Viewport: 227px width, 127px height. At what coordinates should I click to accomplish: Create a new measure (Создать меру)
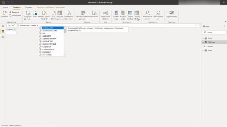[x=116, y=15]
